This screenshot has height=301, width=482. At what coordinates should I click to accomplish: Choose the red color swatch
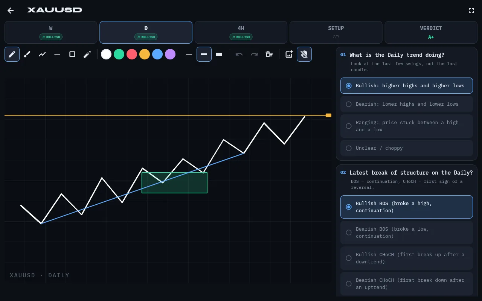(132, 54)
